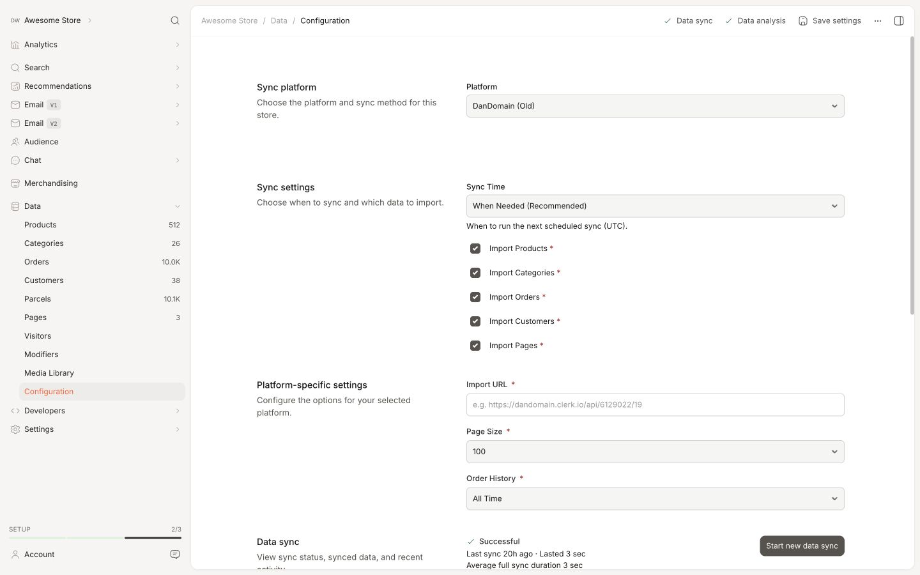Screen dimensions: 920x575
Task: Click the Analytics chart icon
Action: coord(15,45)
